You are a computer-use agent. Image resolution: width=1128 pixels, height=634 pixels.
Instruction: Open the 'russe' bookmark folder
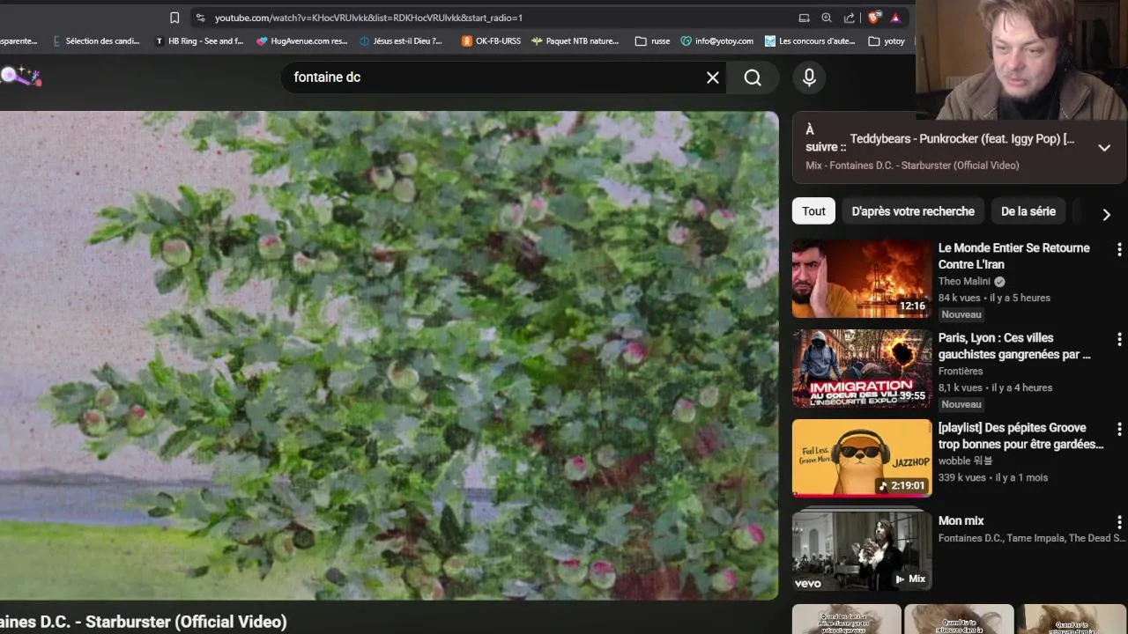click(652, 41)
